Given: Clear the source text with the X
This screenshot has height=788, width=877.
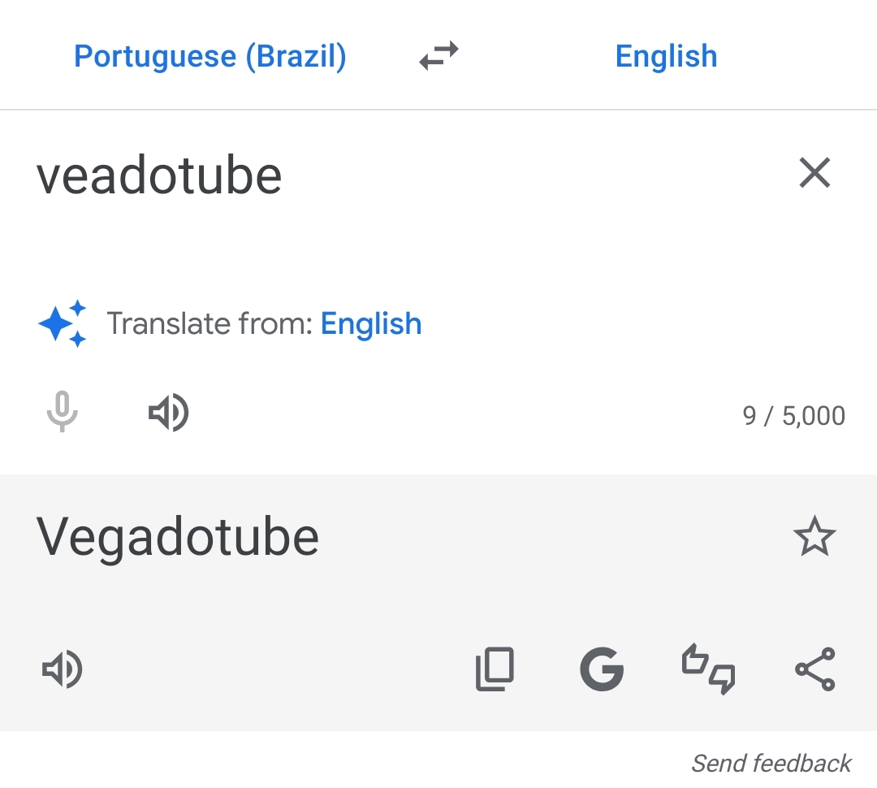Looking at the screenshot, I should point(814,173).
